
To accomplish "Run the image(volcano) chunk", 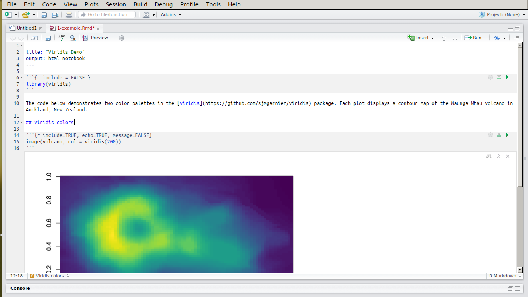I will click(507, 135).
